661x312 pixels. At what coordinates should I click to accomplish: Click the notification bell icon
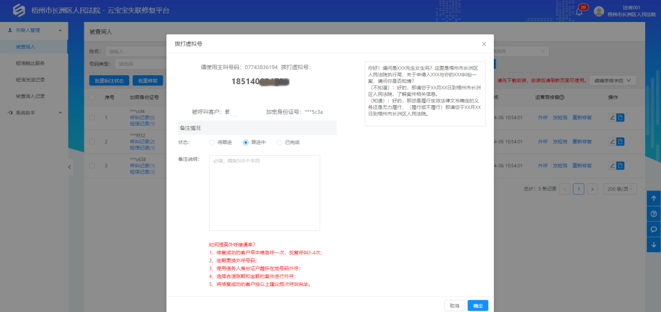click(x=579, y=12)
